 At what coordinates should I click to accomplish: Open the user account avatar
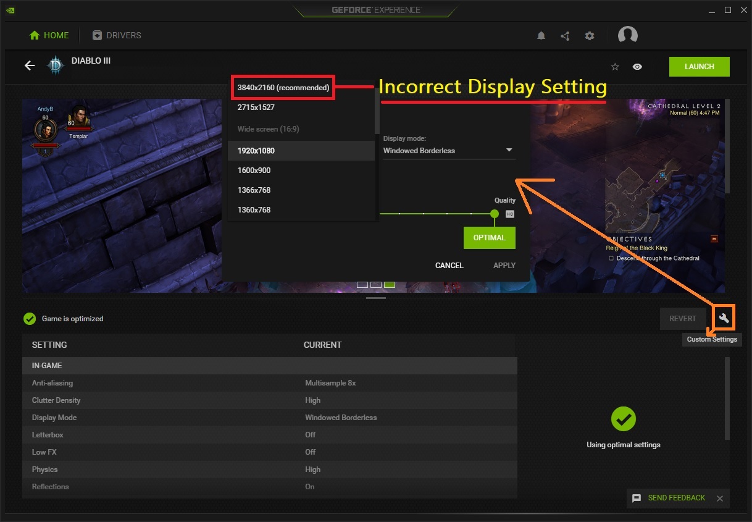pyautogui.click(x=628, y=35)
